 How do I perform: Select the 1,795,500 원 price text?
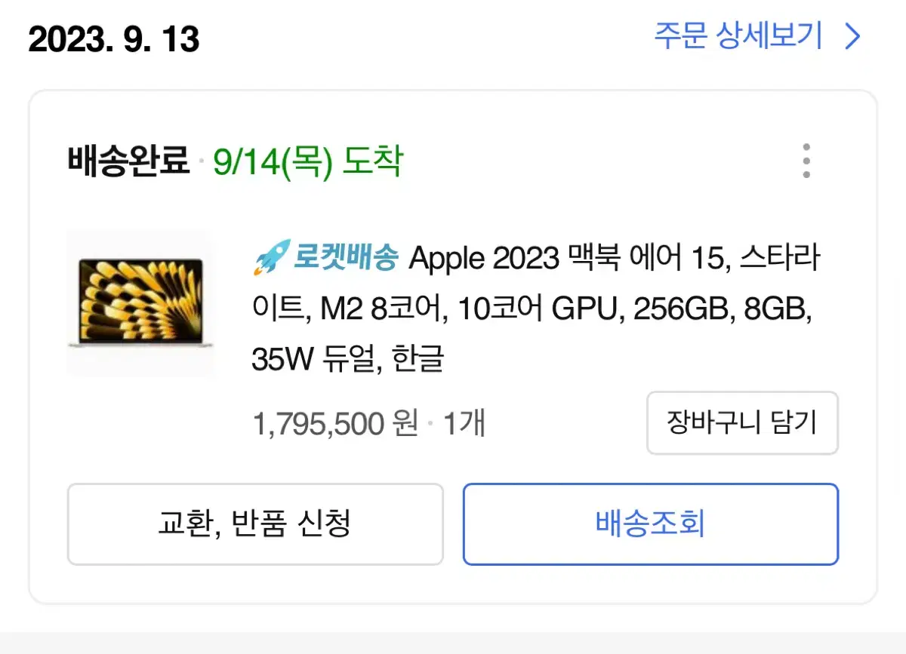[x=335, y=425]
